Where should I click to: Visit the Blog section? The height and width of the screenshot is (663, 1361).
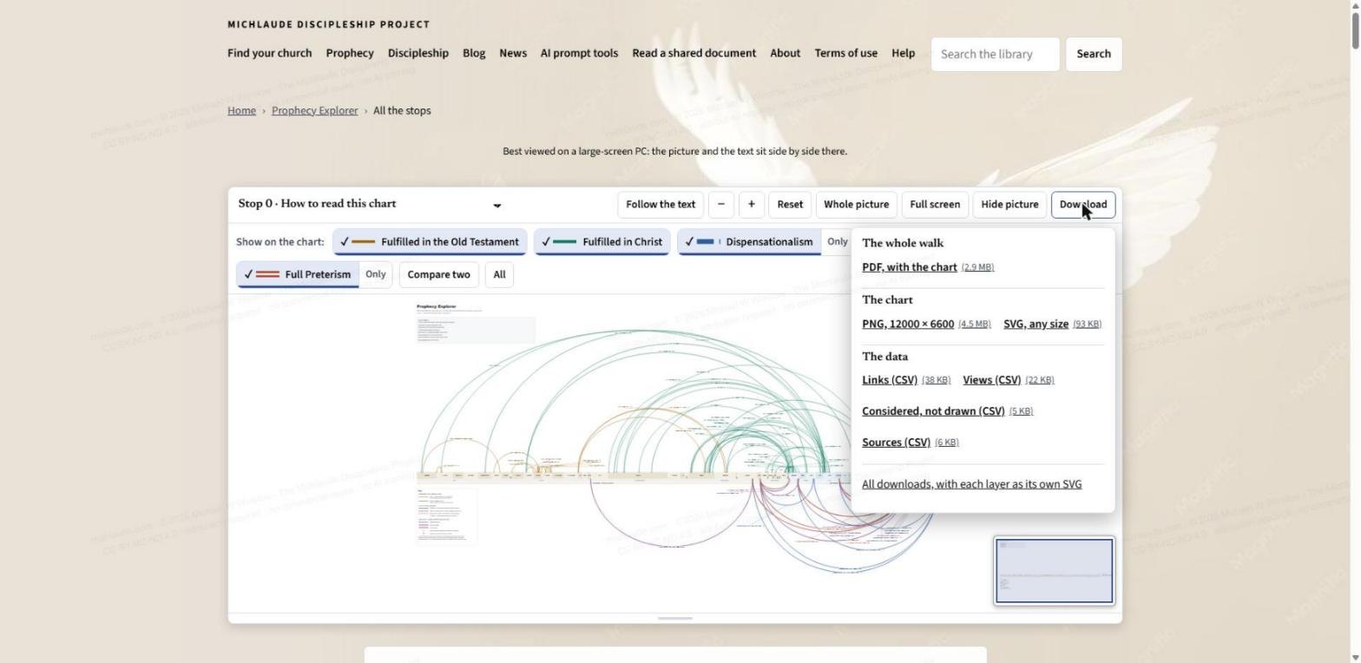(x=474, y=53)
